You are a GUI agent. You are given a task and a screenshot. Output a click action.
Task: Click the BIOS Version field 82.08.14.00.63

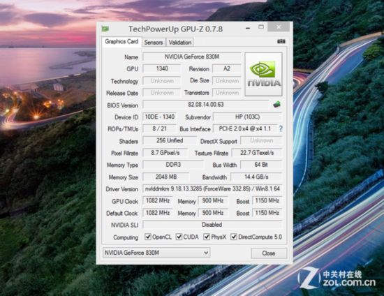tap(206, 105)
